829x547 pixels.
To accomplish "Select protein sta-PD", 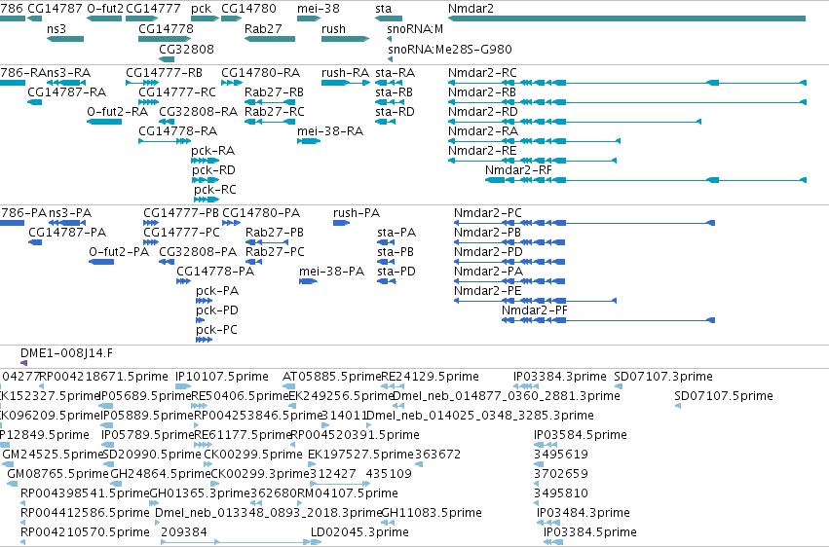I will pos(396,272).
